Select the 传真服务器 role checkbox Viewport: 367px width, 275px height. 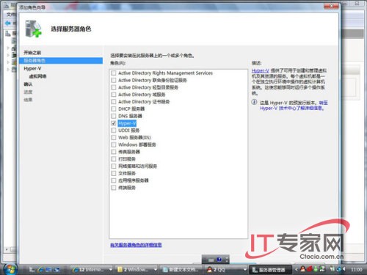pos(114,152)
